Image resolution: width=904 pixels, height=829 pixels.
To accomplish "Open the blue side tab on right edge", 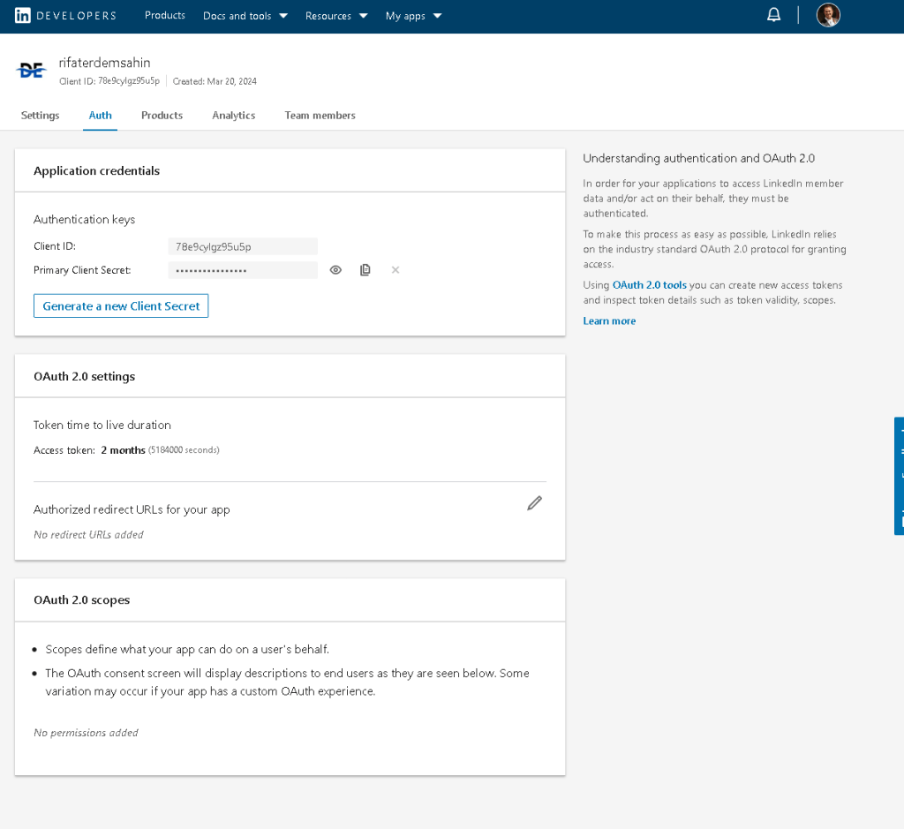I will (899, 476).
